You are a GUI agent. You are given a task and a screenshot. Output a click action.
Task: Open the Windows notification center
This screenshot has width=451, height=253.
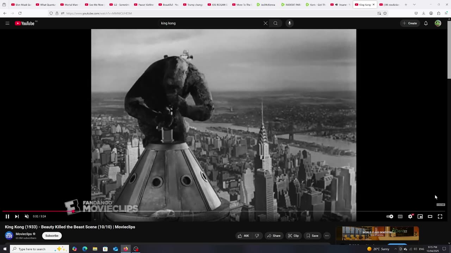[444, 249]
